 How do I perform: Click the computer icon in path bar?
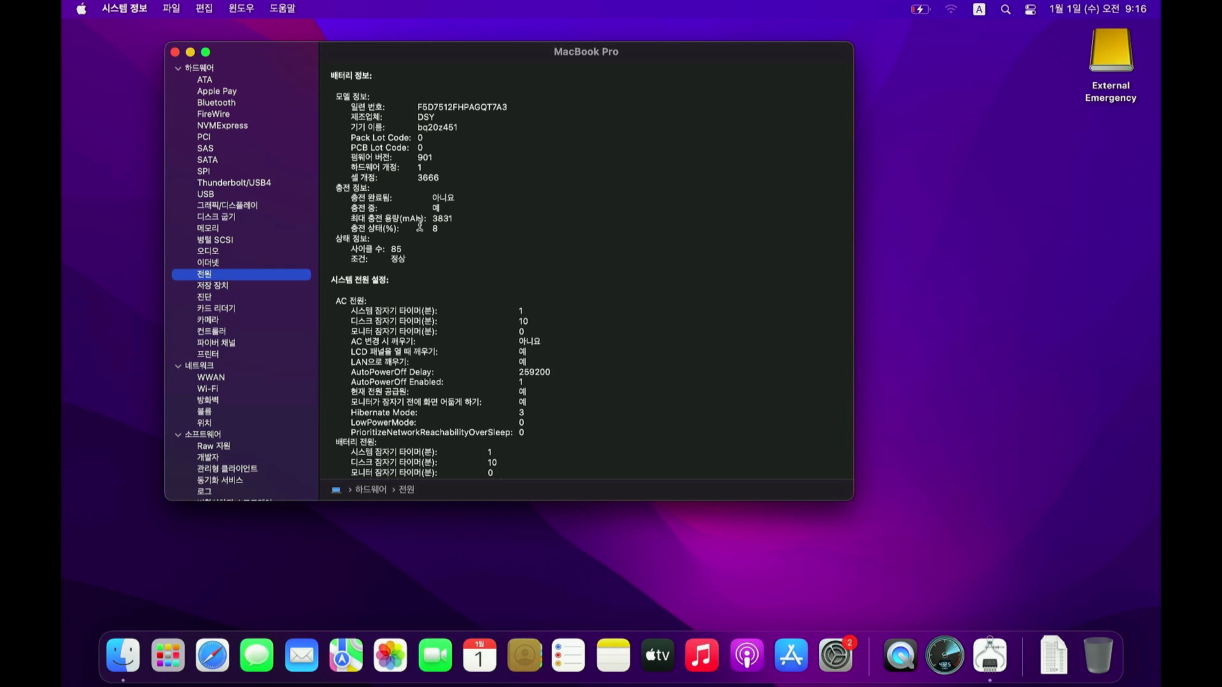coord(336,490)
